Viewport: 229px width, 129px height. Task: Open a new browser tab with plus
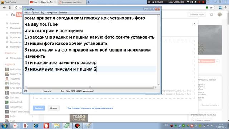pyautogui.click(x=88, y=2)
